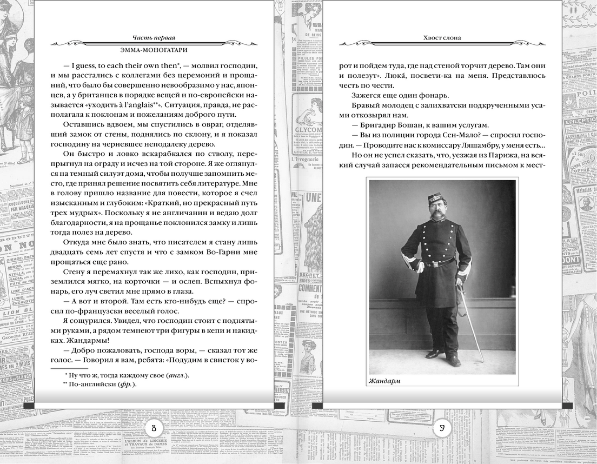Click the page number 8 circle
This screenshot has height=464, width=597.
(x=154, y=429)
